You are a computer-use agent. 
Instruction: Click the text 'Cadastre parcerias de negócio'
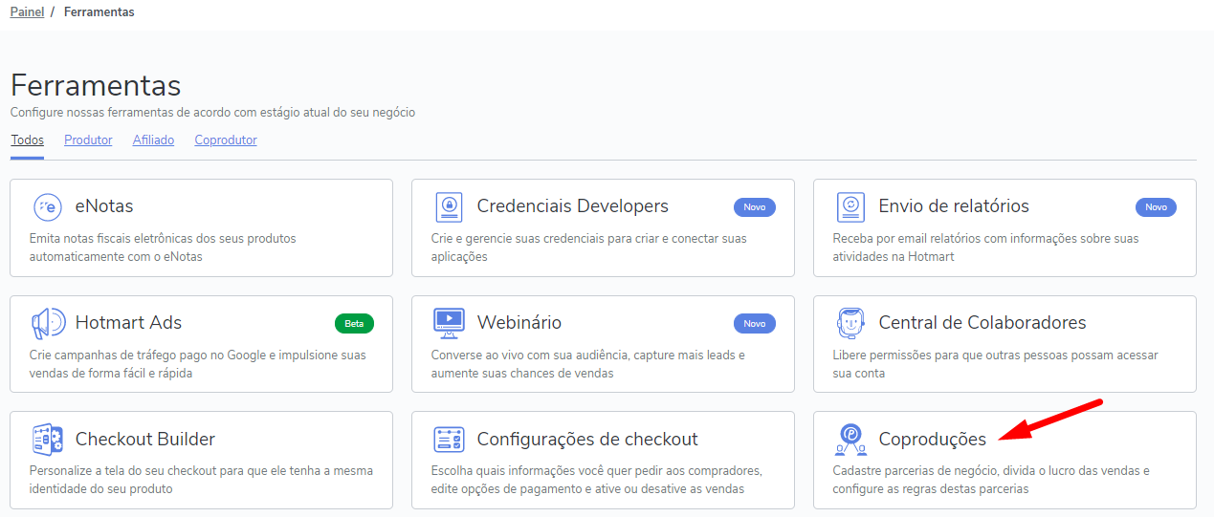pos(914,471)
